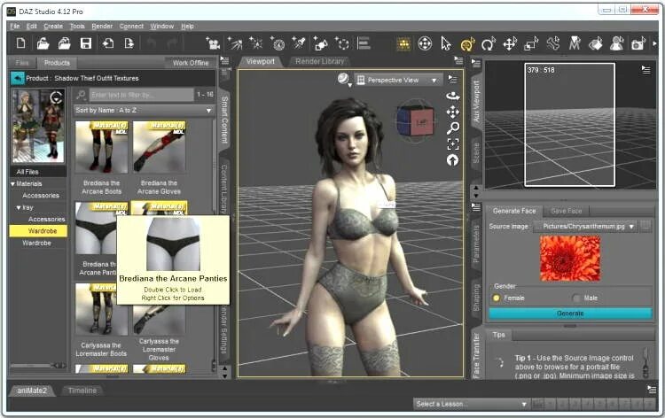Select the highlighted Wardrobe category
This screenshot has width=665, height=418.
pos(38,231)
